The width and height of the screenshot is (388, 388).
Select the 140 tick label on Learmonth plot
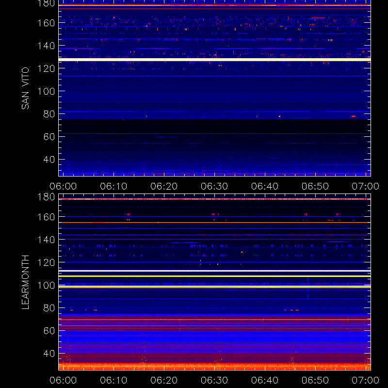click(x=46, y=240)
